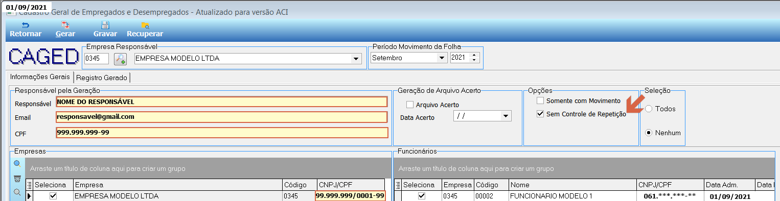Switch to Registro Gerado tab
780x201 pixels.
point(102,78)
